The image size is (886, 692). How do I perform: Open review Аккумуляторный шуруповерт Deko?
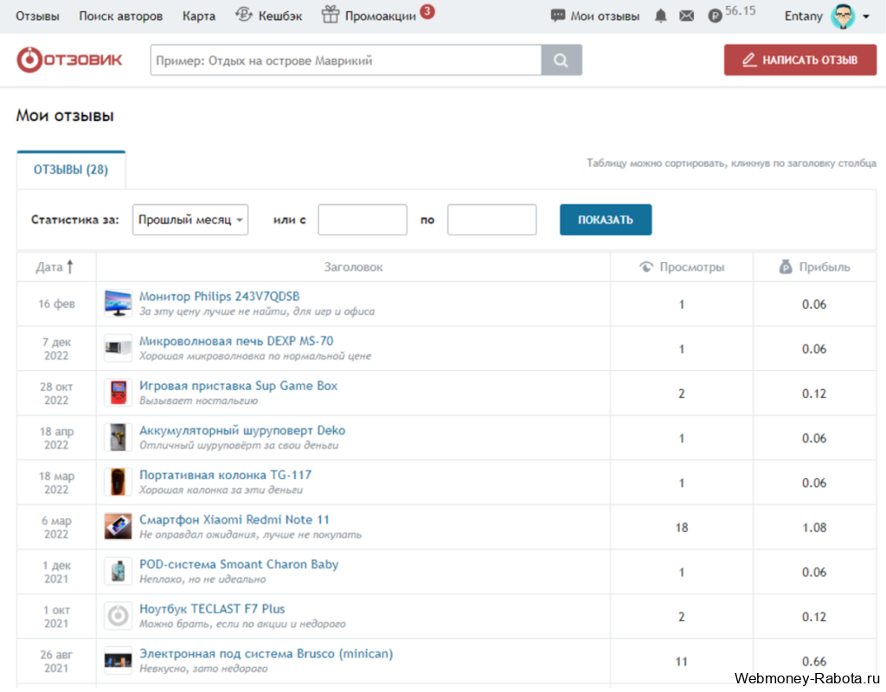[x=242, y=430]
